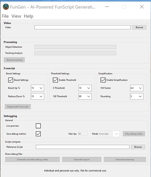Click the Generate heatmap button
Screen dimensions: 151x177
click(125, 159)
